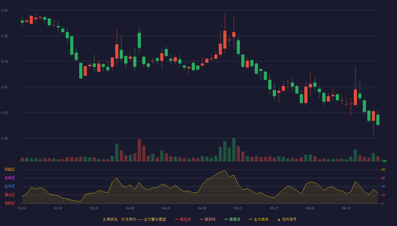Click the 4.06 price axis label

coord(5,138)
